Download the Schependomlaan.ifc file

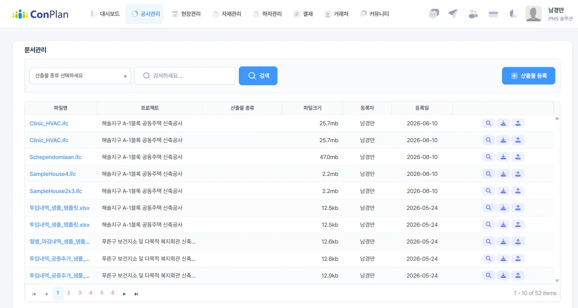[x=503, y=157]
